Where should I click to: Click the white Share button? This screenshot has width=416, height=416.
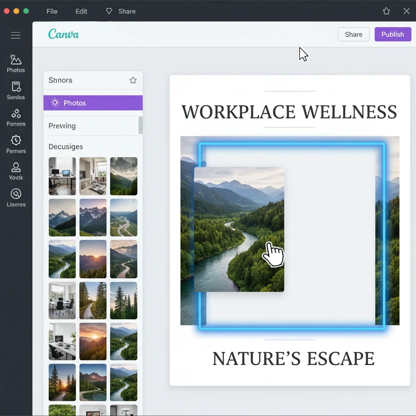pyautogui.click(x=353, y=35)
